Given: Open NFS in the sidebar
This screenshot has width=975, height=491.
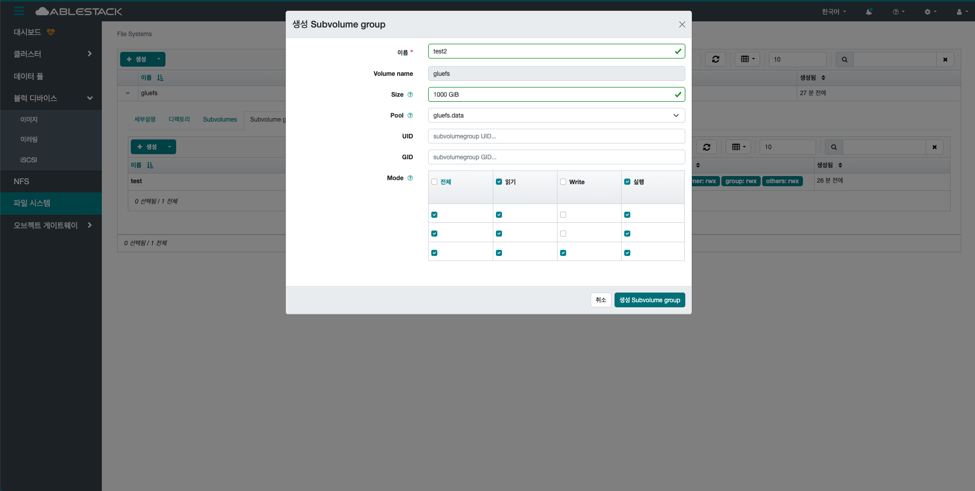Looking at the screenshot, I should 21,181.
